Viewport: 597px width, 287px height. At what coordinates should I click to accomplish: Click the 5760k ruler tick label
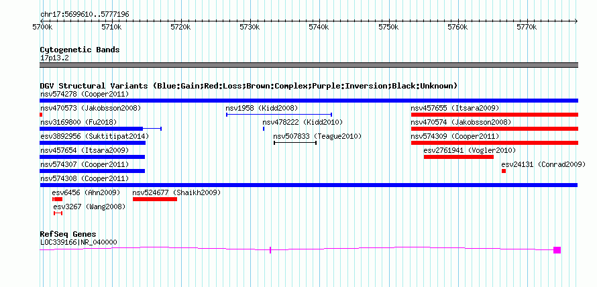point(457,27)
